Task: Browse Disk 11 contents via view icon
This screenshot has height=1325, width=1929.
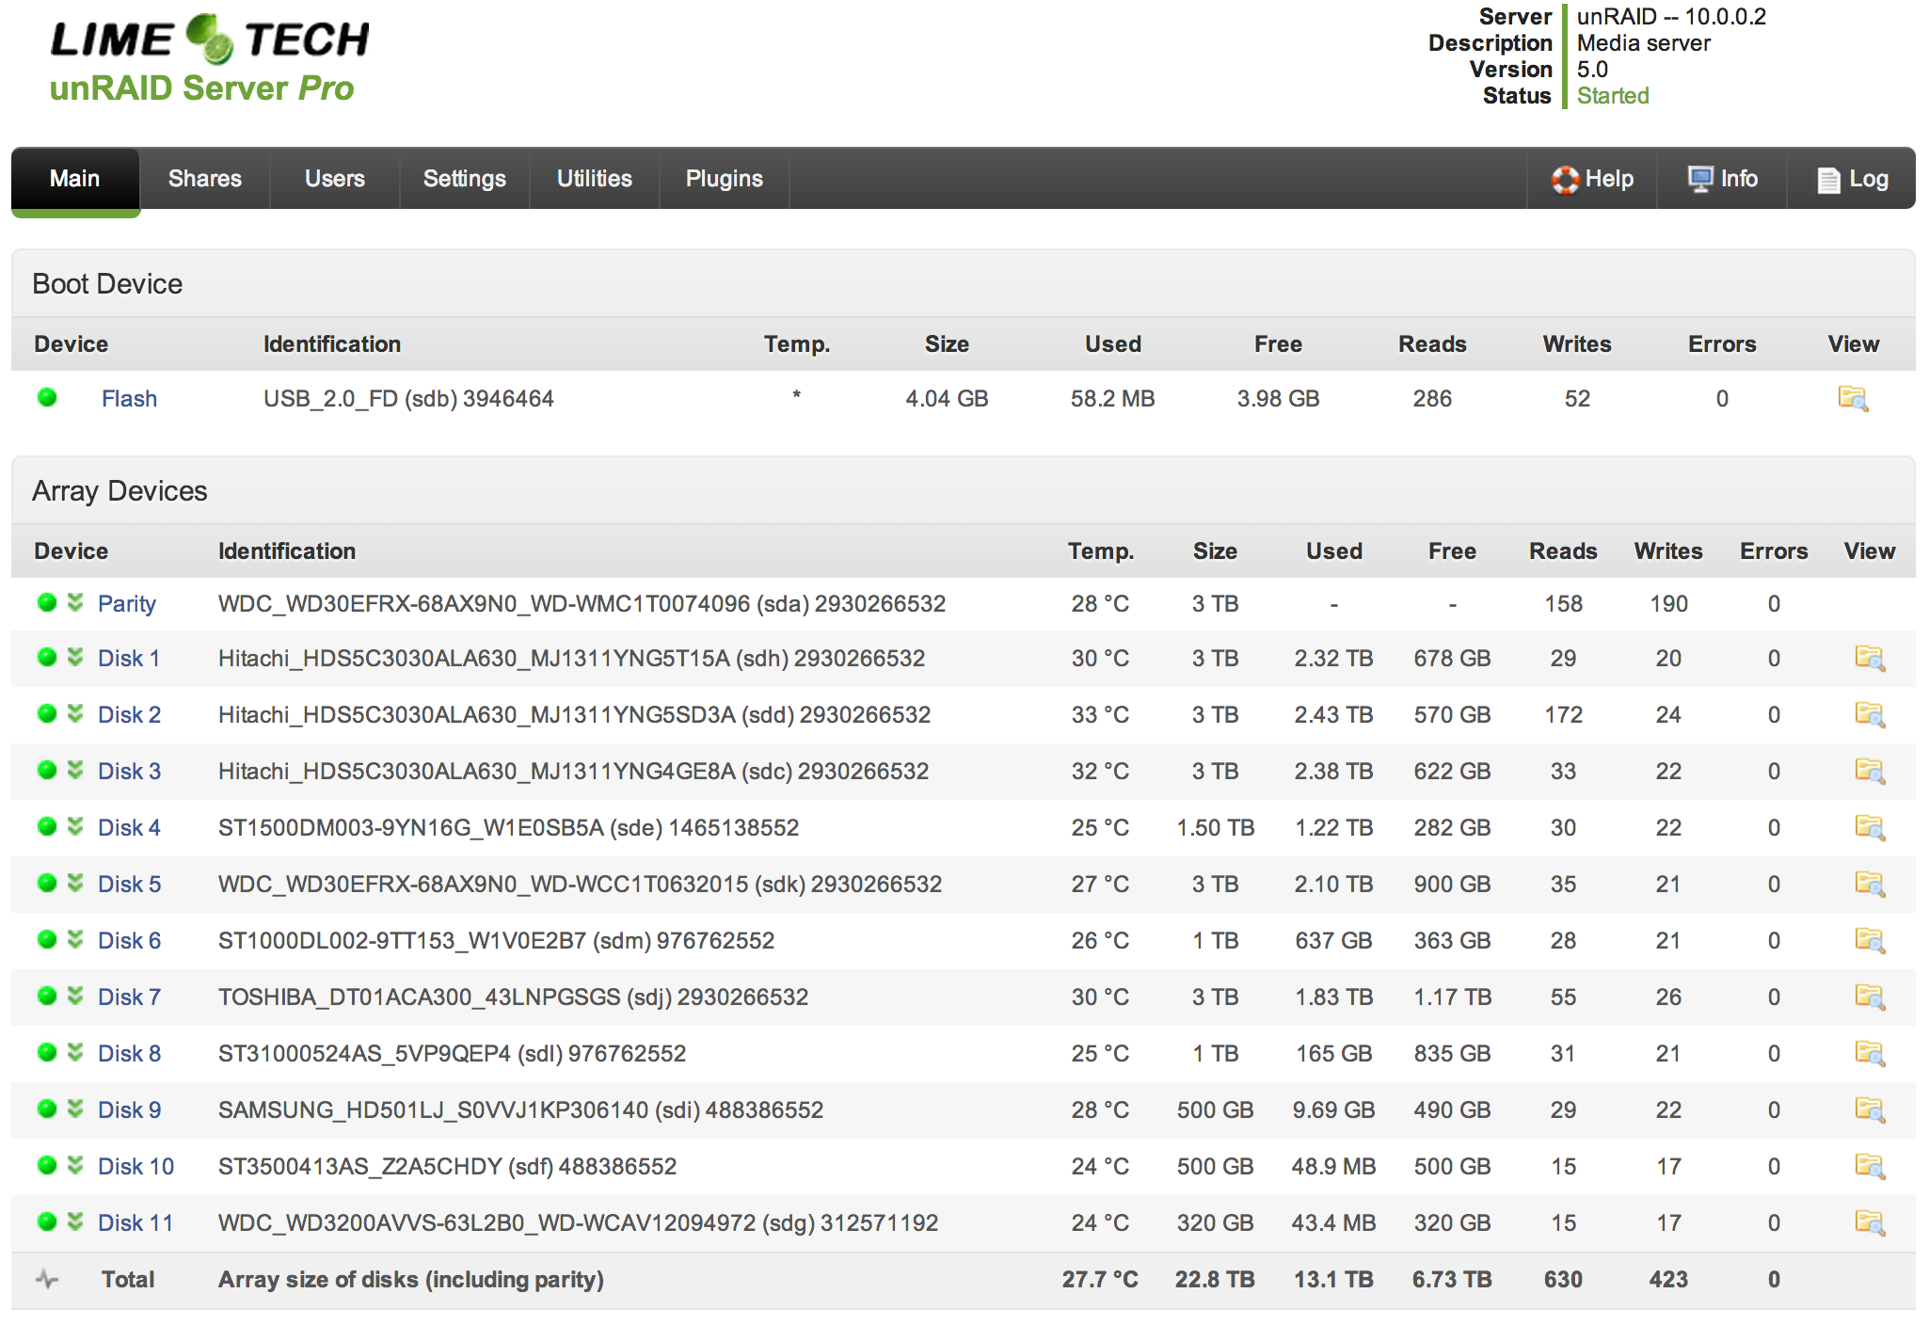Action: coord(1870,1222)
